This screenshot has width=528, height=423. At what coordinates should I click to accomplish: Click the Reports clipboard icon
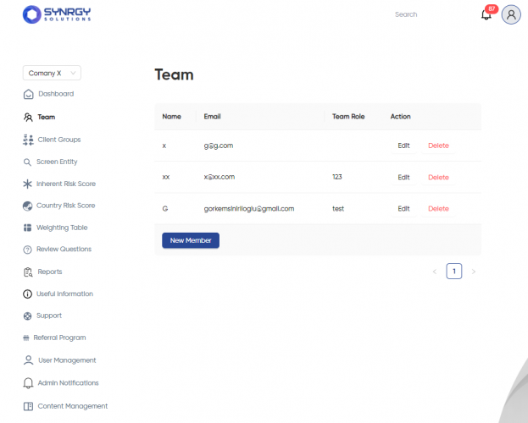(x=28, y=272)
